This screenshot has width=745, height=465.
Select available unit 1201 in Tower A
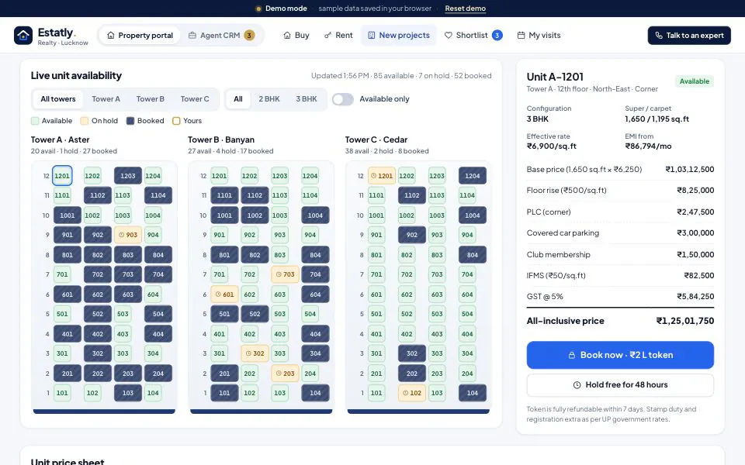[x=62, y=176]
